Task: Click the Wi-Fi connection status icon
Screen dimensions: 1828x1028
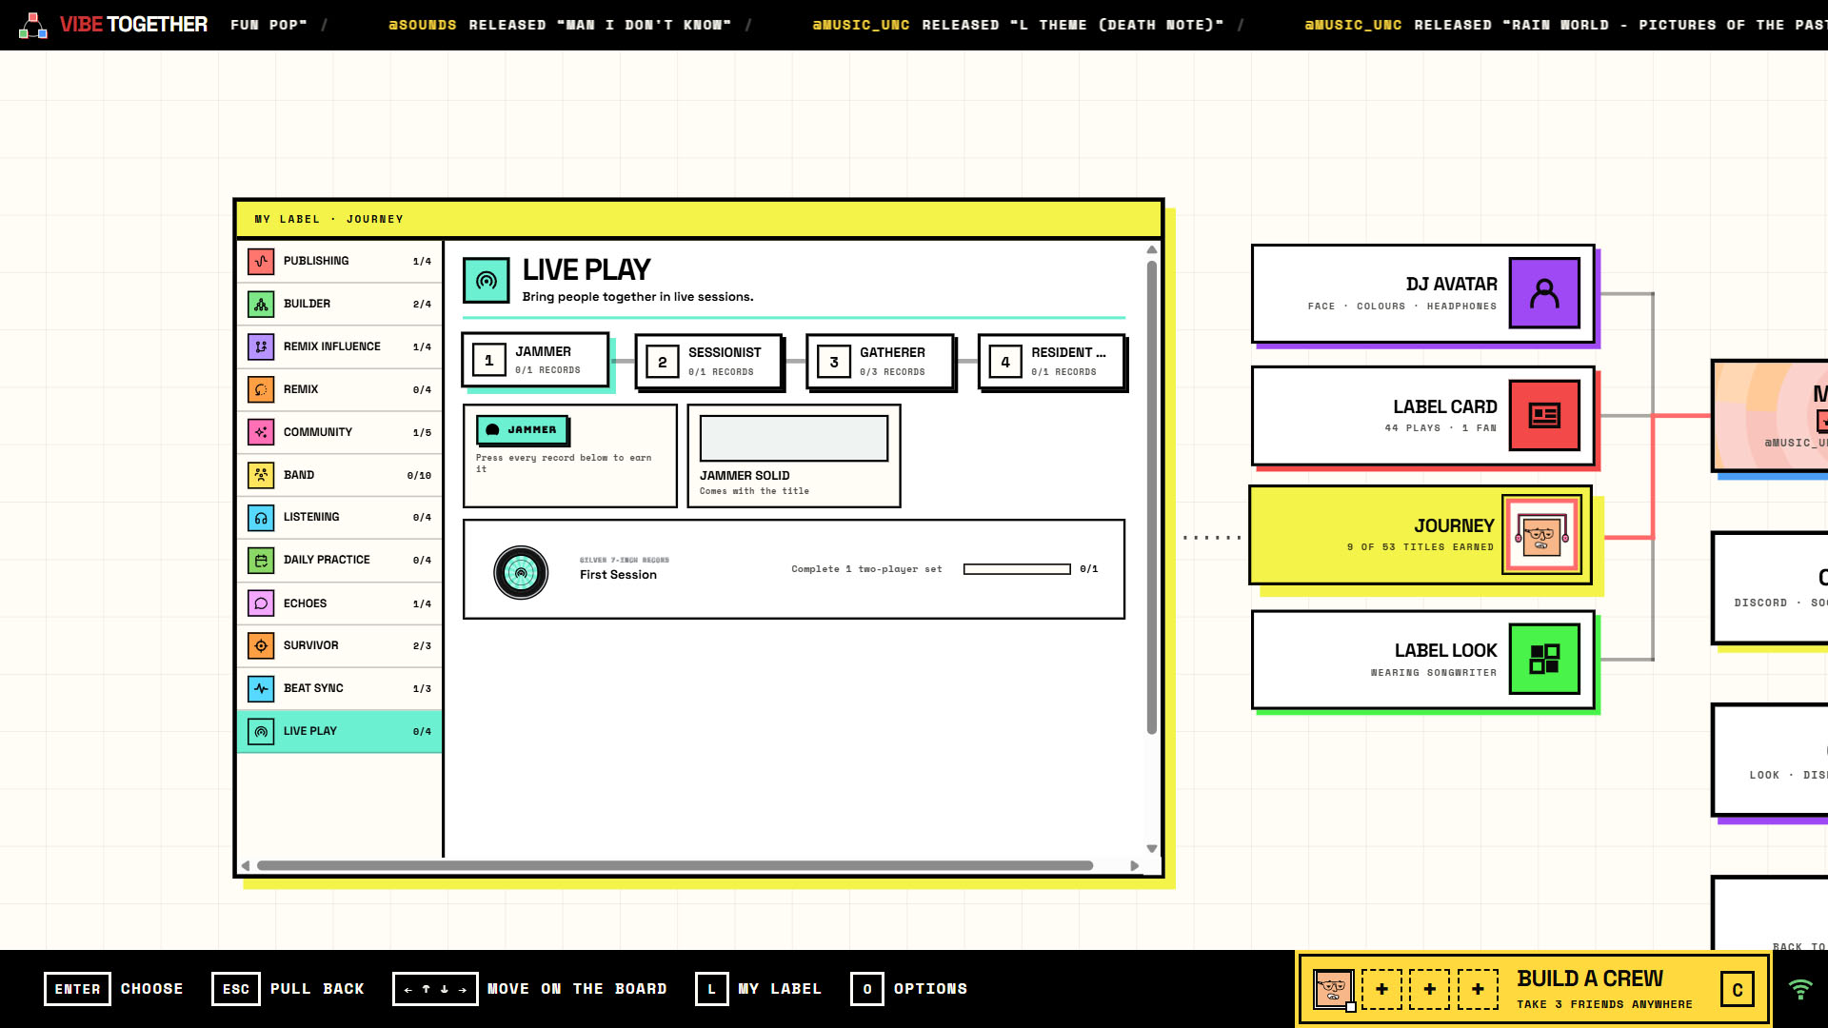Action: point(1800,989)
